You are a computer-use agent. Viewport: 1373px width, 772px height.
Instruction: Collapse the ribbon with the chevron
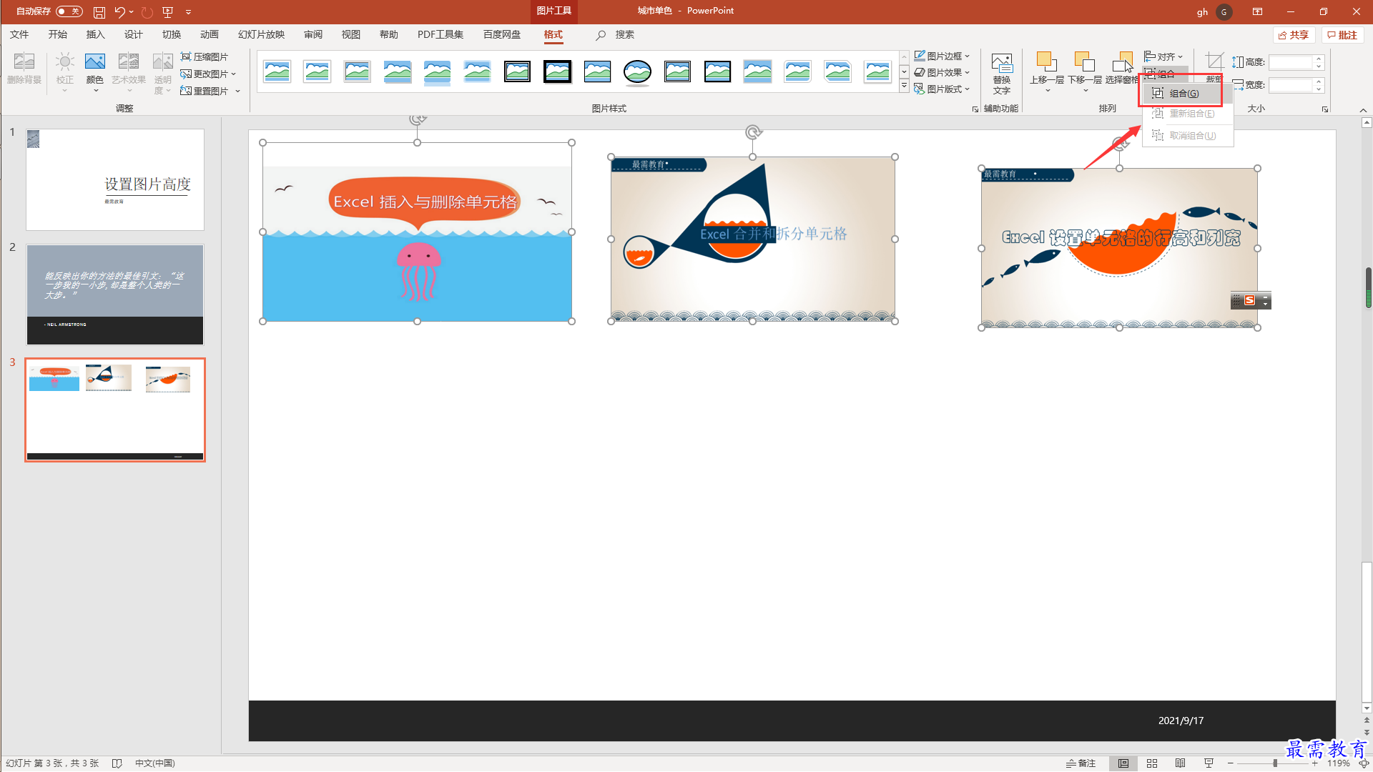pyautogui.click(x=1363, y=110)
